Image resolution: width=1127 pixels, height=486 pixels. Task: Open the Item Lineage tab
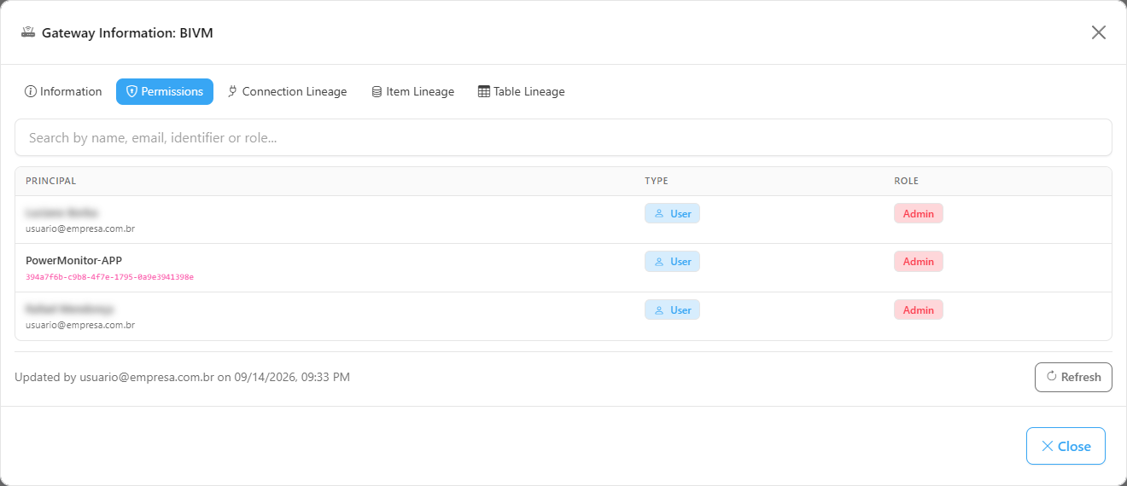(412, 91)
